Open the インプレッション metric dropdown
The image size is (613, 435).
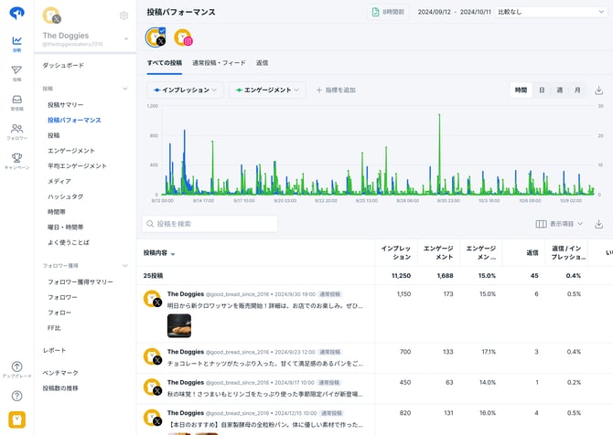[x=185, y=90]
